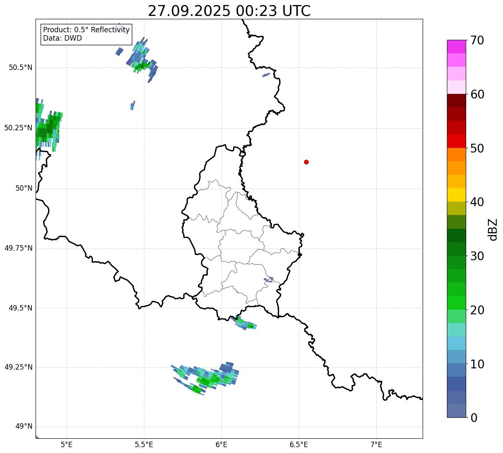The height and width of the screenshot is (453, 503).
Task: Click the 6.5°E longitude label
Action: 299,445
